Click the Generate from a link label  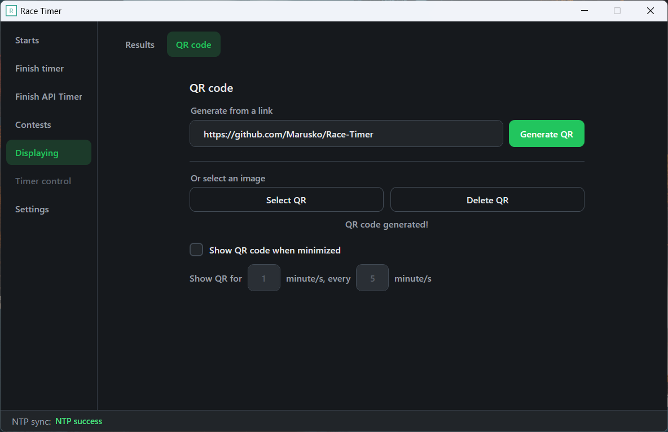231,110
